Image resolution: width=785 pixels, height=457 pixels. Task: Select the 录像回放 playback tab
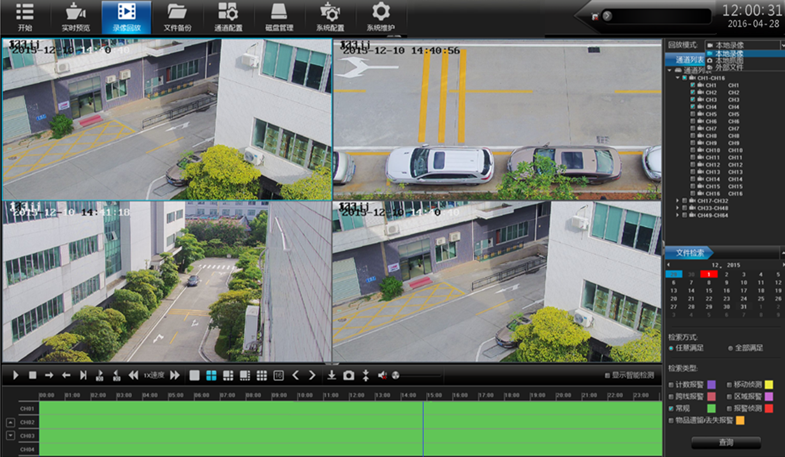click(126, 17)
